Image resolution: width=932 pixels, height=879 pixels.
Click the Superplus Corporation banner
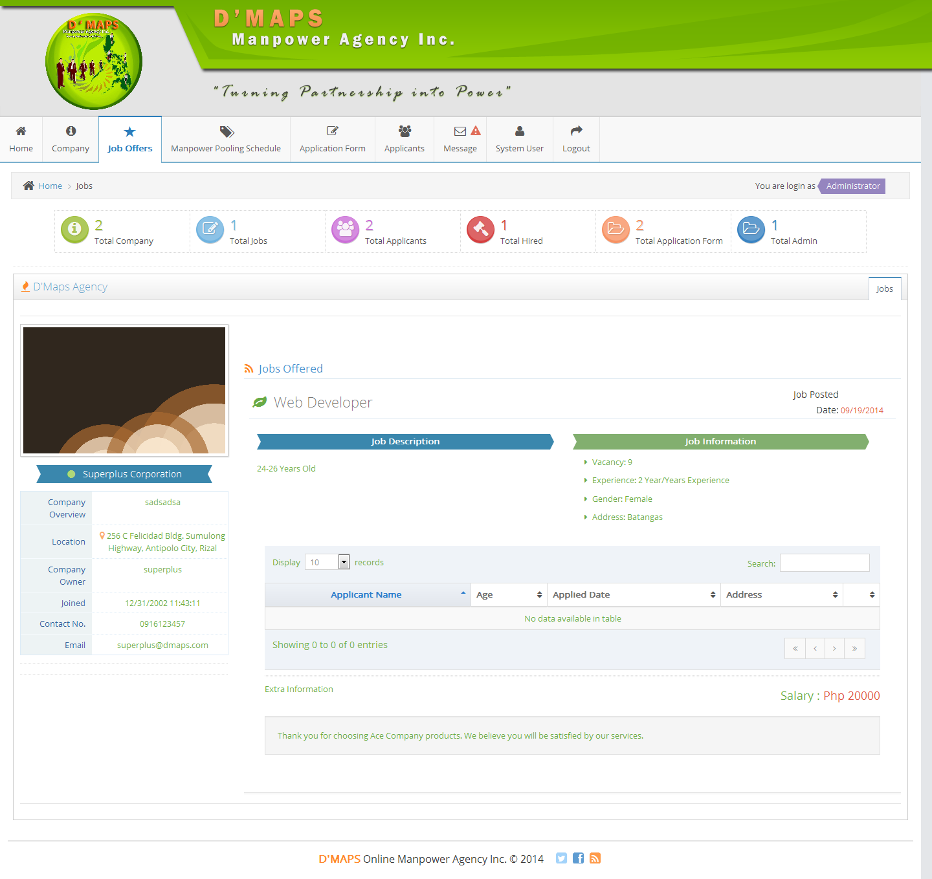pyautogui.click(x=124, y=474)
